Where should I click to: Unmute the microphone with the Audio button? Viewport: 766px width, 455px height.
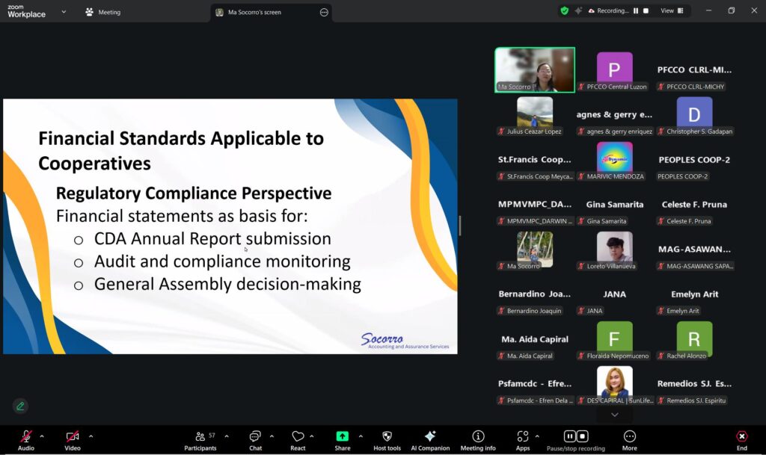point(26,437)
